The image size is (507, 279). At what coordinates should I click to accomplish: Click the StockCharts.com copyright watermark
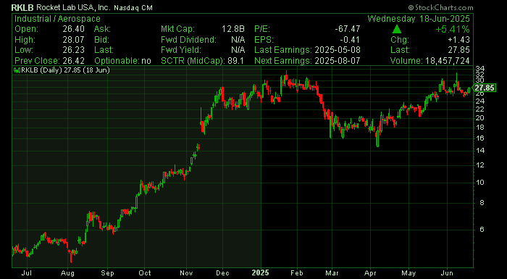point(440,7)
